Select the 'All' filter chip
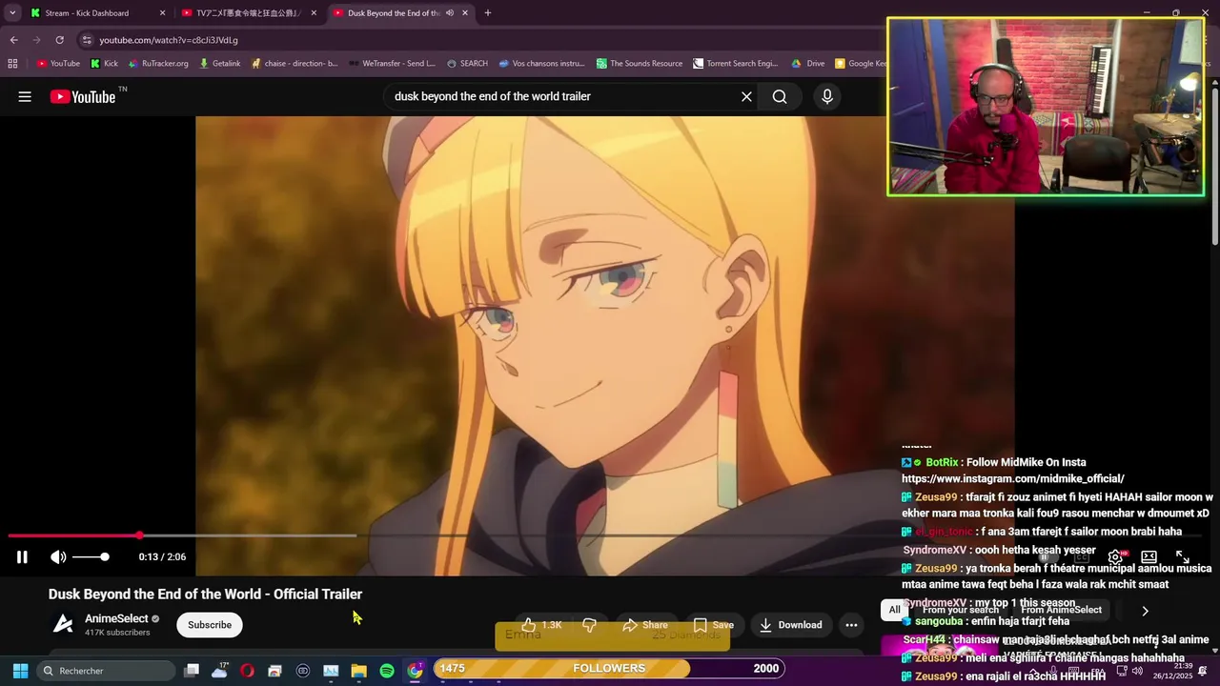Viewport: 1220px width, 686px height. (x=894, y=610)
